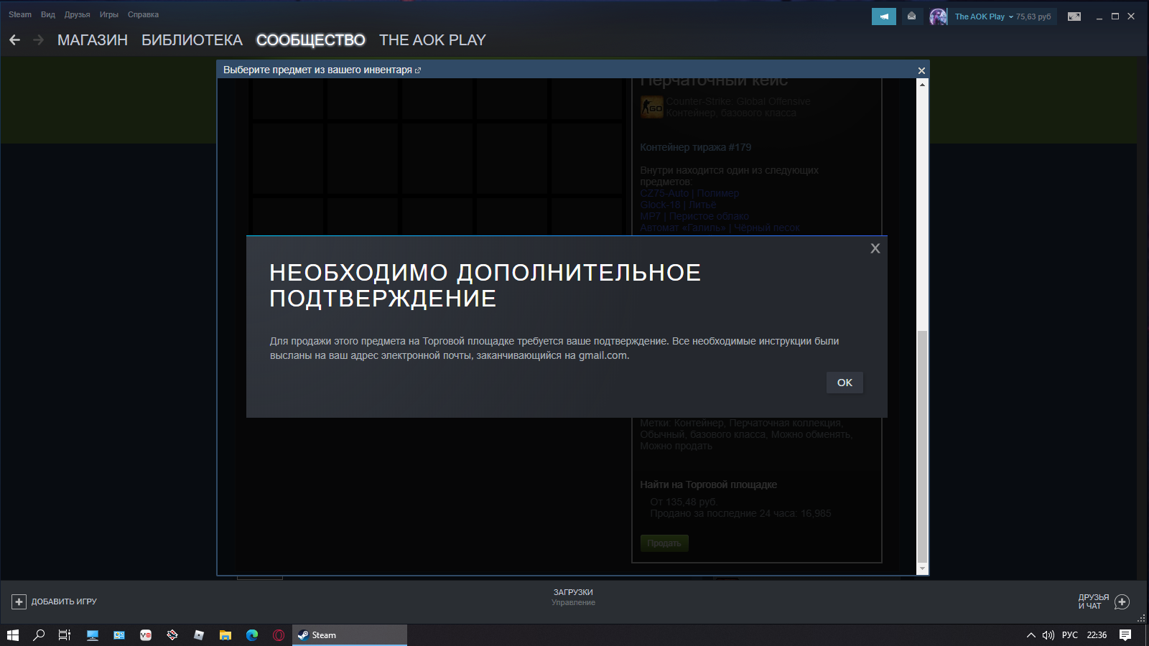Switch to the СООБЩЕСТВО tab
1149x646 pixels.
pos(311,40)
